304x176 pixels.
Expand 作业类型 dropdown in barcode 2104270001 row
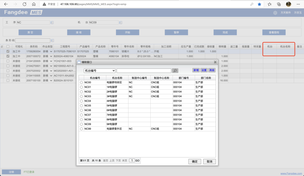click(51, 66)
